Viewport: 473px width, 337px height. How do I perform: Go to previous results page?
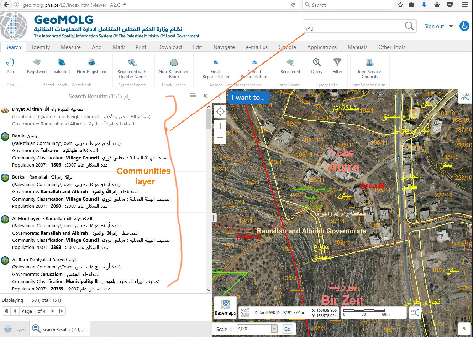(x=15, y=311)
